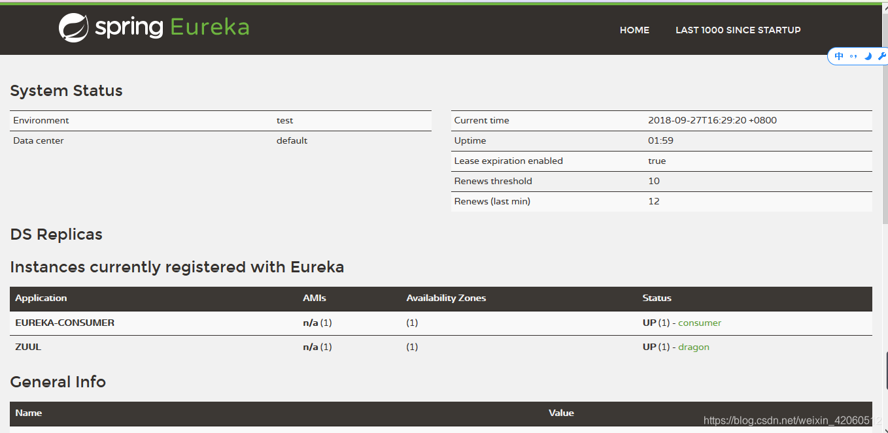
Task: Open the consumer instance status link
Action: 700,323
